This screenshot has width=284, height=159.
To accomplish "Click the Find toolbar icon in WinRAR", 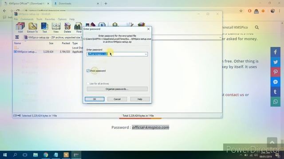I will (x=79, y=27).
